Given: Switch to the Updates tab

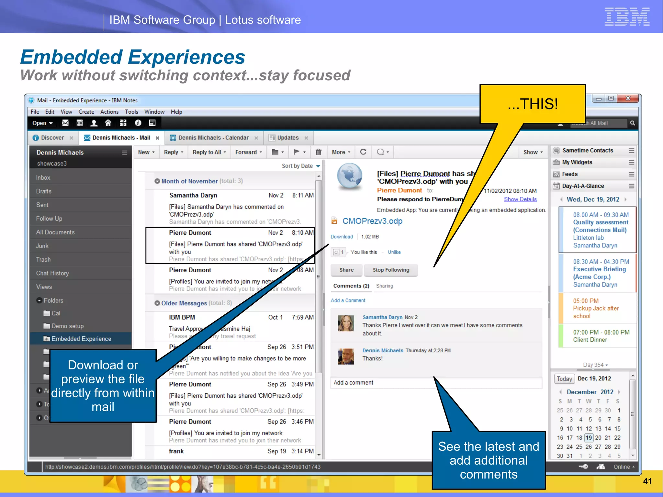Looking at the screenshot, I should coord(288,138).
